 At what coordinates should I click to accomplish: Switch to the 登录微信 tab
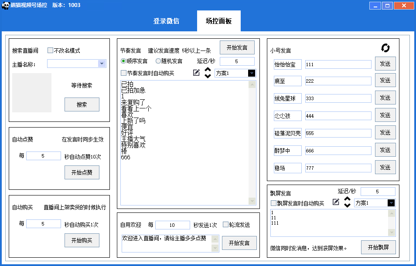[166, 21]
